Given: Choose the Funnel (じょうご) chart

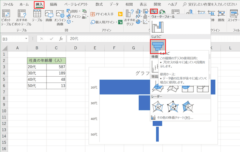Looking at the screenshot, I should pos(158,46).
